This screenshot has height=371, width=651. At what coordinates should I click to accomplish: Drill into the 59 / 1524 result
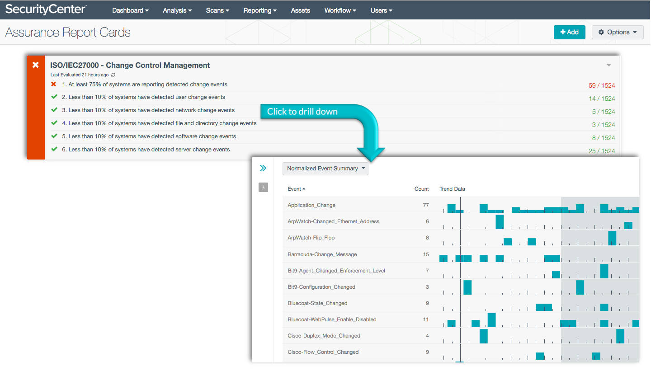point(602,85)
